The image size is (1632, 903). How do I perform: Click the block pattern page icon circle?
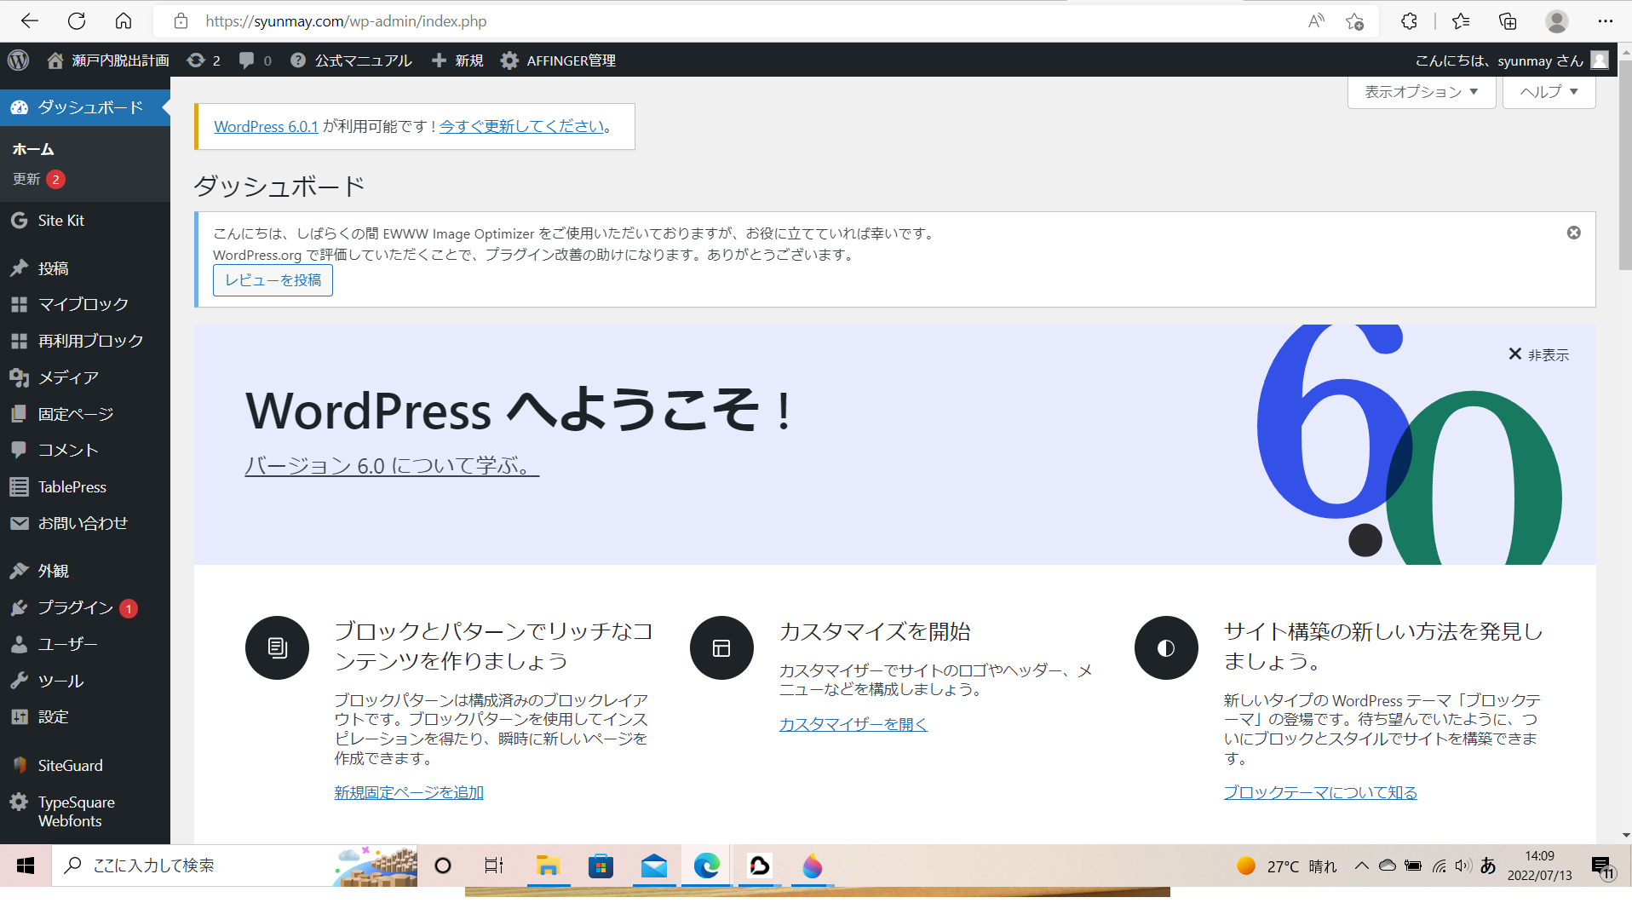click(277, 647)
